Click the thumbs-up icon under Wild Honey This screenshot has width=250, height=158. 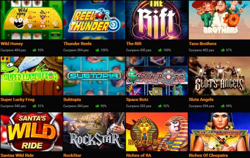(34, 50)
